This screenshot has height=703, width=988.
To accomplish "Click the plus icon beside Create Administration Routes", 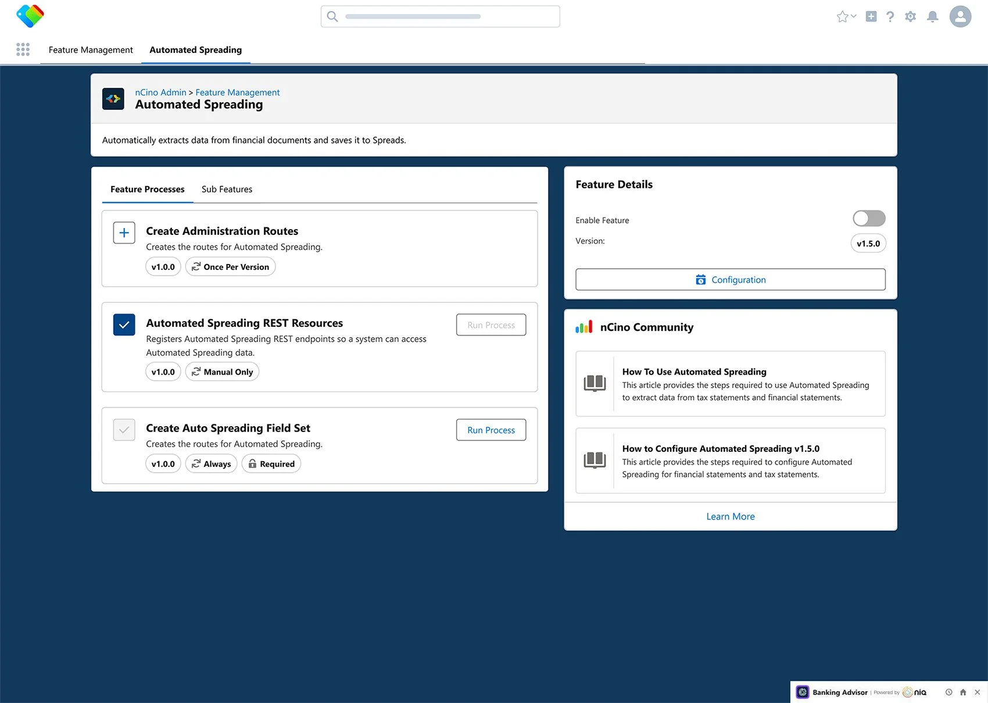I will 124,233.
